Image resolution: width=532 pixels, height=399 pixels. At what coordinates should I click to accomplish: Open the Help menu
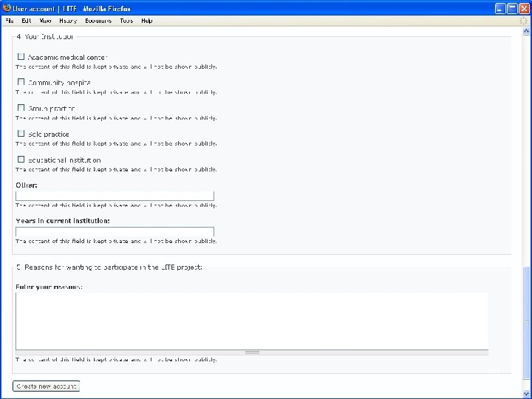coord(146,21)
